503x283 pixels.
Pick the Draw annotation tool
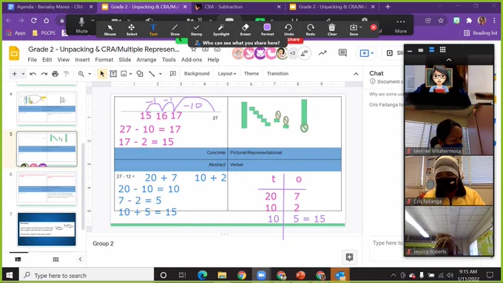pyautogui.click(x=175, y=30)
